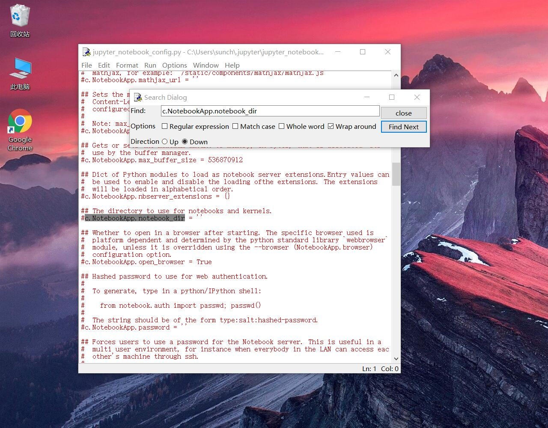Click the 'use by the buffer manager' comment line
This screenshot has height=428, width=548.
(136, 153)
